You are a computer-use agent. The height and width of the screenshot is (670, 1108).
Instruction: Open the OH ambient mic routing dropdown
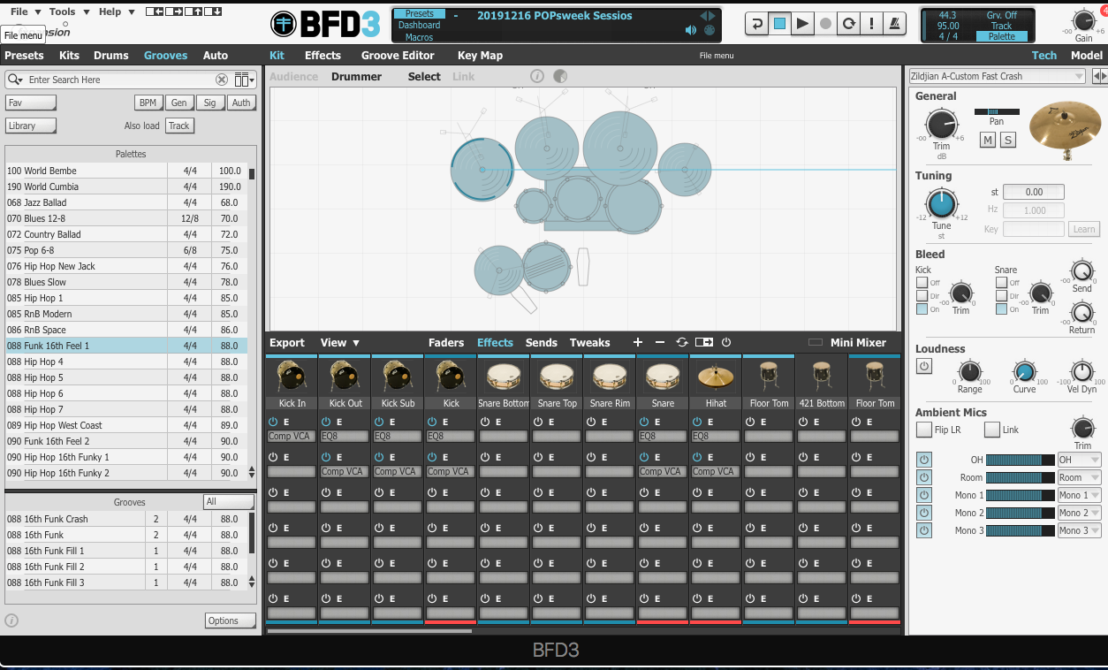[1079, 460]
